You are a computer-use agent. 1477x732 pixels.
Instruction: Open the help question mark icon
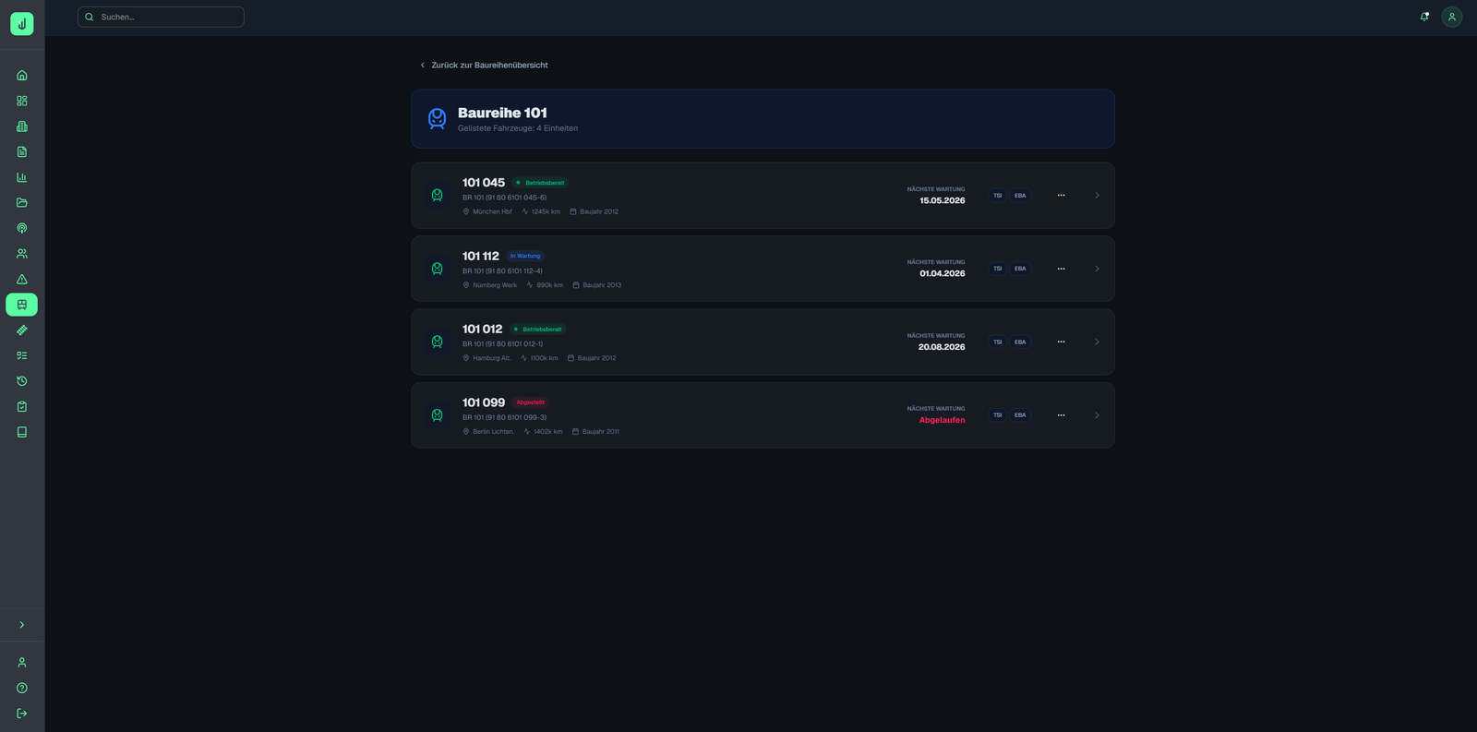click(x=22, y=688)
